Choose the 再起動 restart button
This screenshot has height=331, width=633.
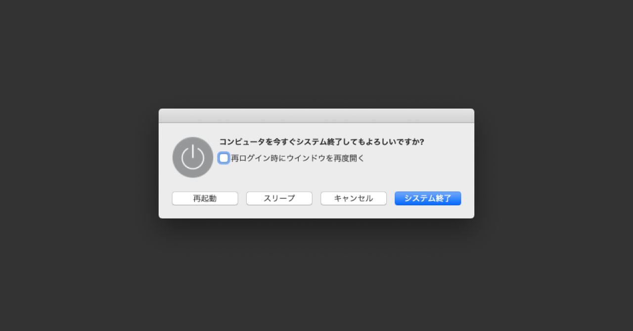[205, 198]
